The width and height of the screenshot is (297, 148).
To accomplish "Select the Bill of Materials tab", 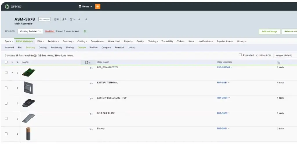I will pyautogui.click(x=24, y=41).
